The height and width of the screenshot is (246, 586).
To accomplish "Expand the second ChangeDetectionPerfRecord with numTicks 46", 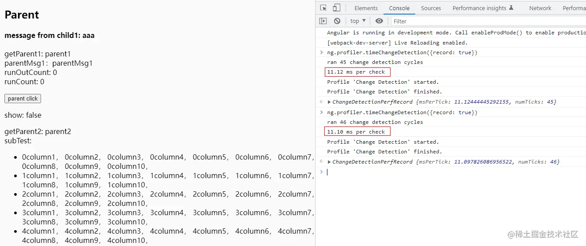I will [x=329, y=162].
